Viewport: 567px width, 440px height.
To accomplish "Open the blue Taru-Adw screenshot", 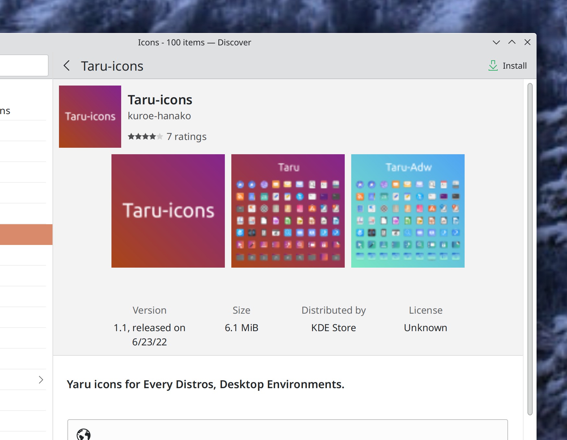I will [x=408, y=211].
